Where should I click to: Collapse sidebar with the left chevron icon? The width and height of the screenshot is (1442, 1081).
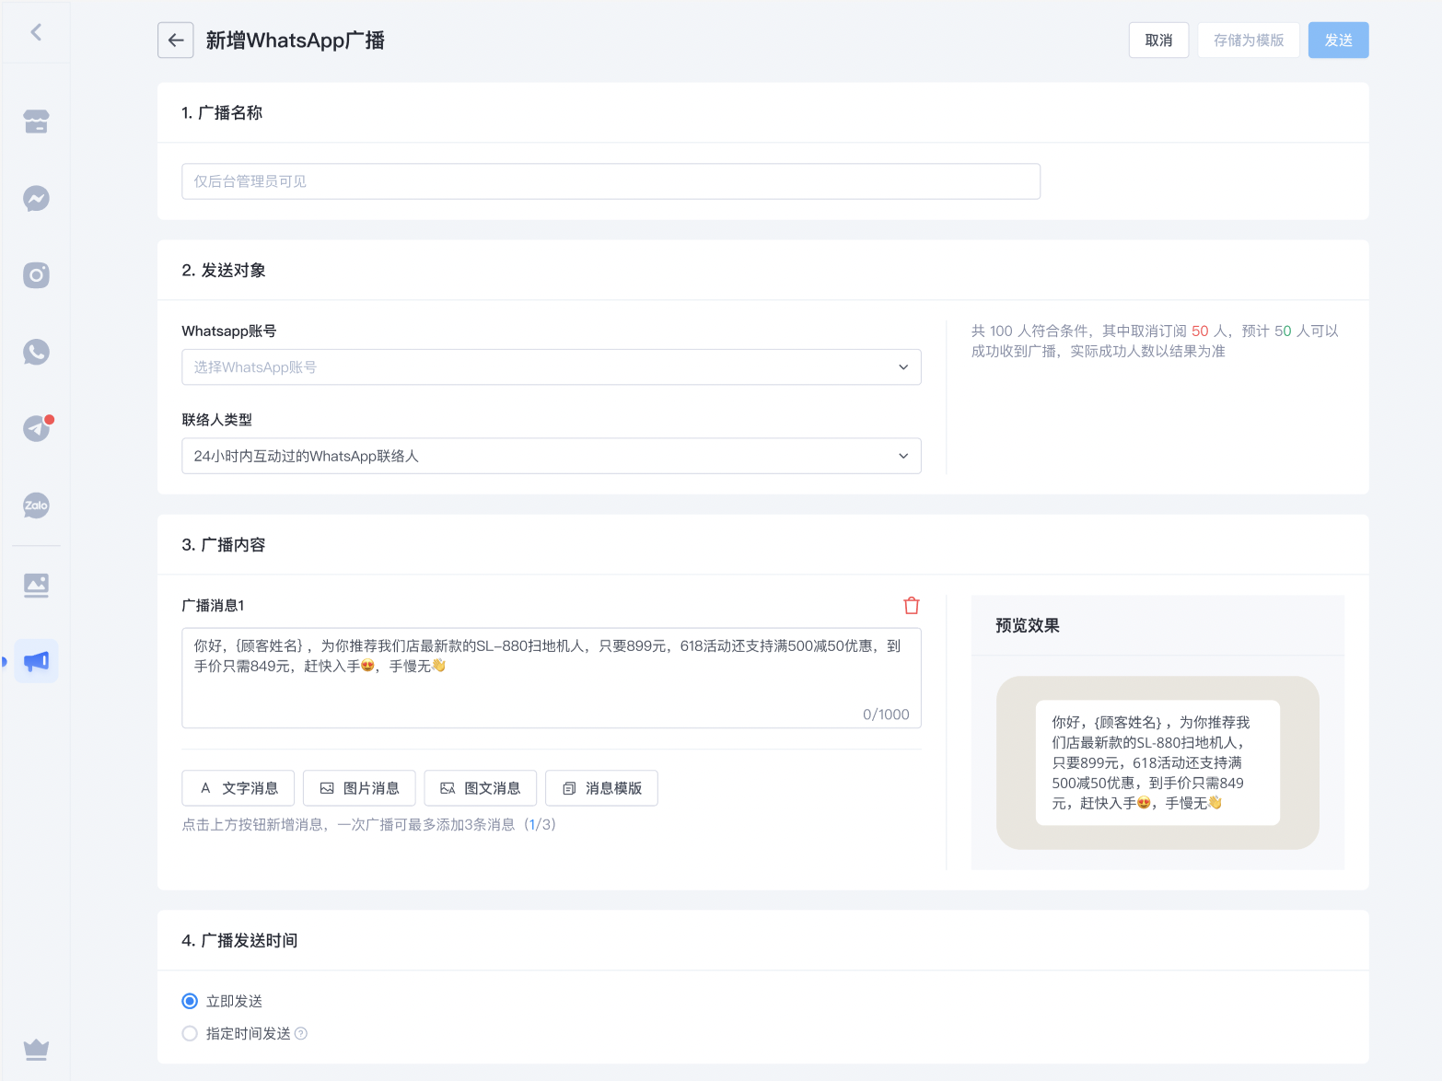tap(36, 32)
